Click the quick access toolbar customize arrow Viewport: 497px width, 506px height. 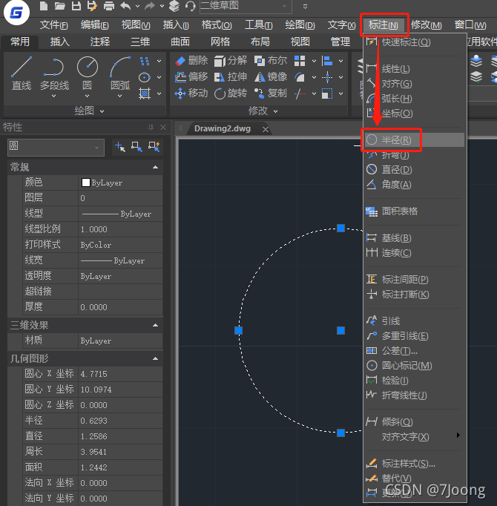pos(305,6)
